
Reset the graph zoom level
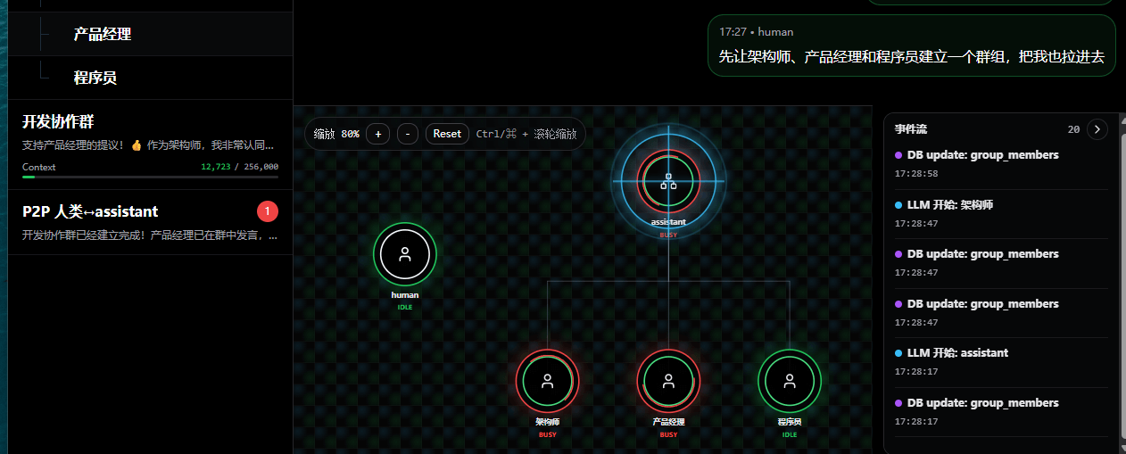click(x=447, y=134)
